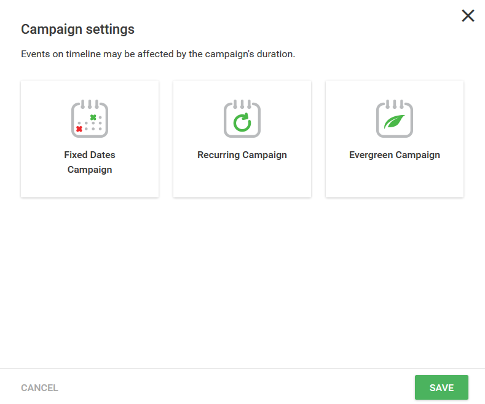Click the green cross mark on calendar
Image resolution: width=485 pixels, height=404 pixels.
[93, 117]
